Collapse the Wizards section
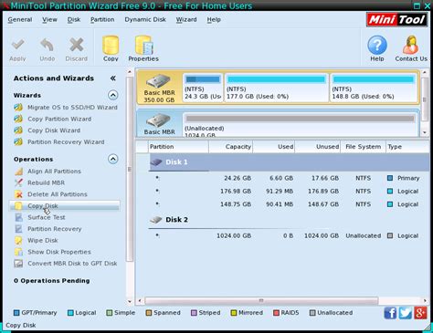The image size is (433, 333). (x=113, y=95)
